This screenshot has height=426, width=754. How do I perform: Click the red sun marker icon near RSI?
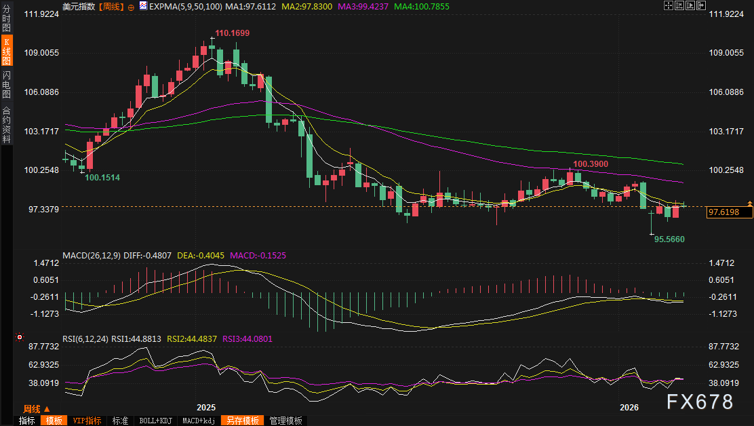[19, 336]
